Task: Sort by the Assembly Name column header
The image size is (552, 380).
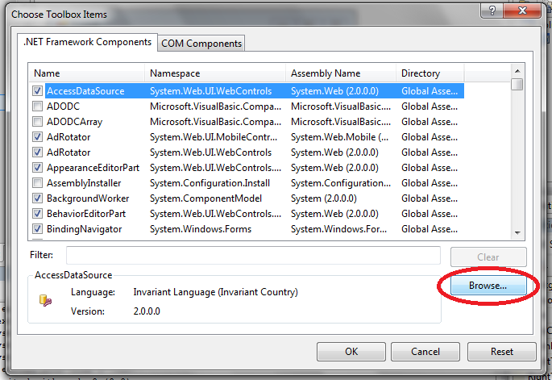Action: coord(341,73)
